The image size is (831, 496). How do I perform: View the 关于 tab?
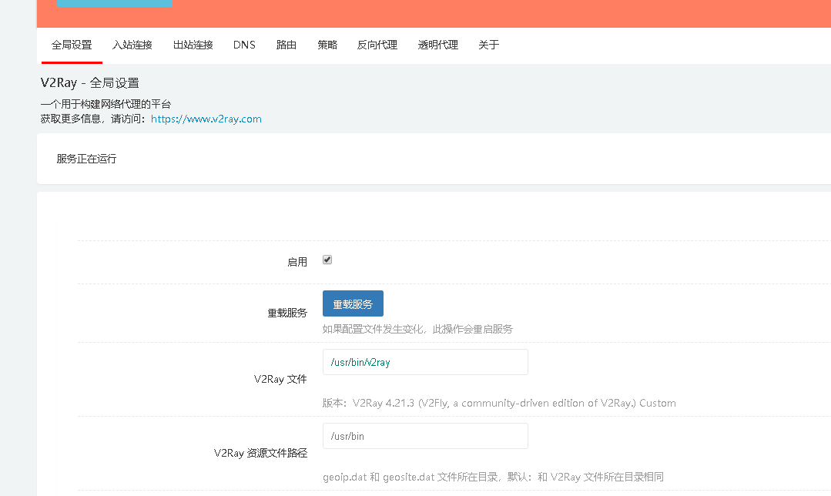point(488,45)
